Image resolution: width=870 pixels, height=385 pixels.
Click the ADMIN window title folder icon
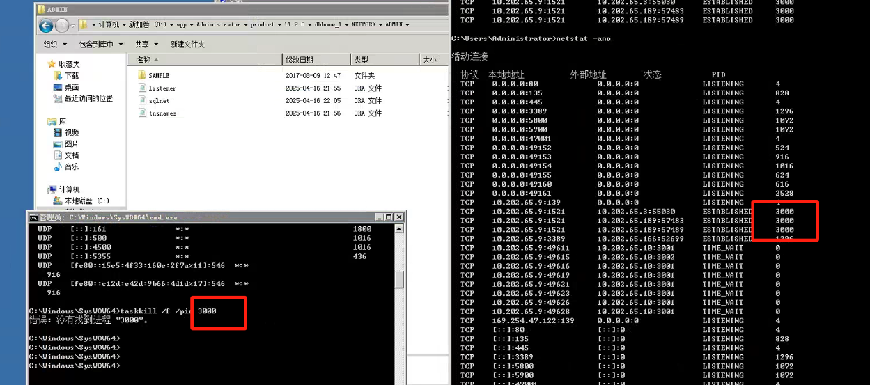coord(41,10)
